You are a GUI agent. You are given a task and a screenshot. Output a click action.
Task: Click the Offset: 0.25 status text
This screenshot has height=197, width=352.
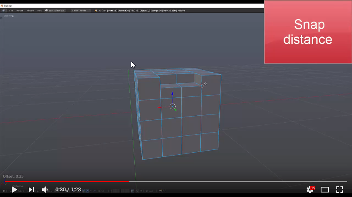[13, 176]
